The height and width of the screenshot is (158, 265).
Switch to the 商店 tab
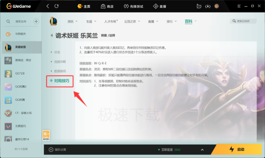107,6
